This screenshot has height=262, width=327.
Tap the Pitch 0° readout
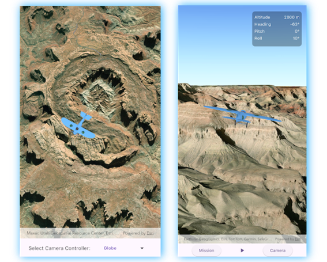tap(277, 31)
